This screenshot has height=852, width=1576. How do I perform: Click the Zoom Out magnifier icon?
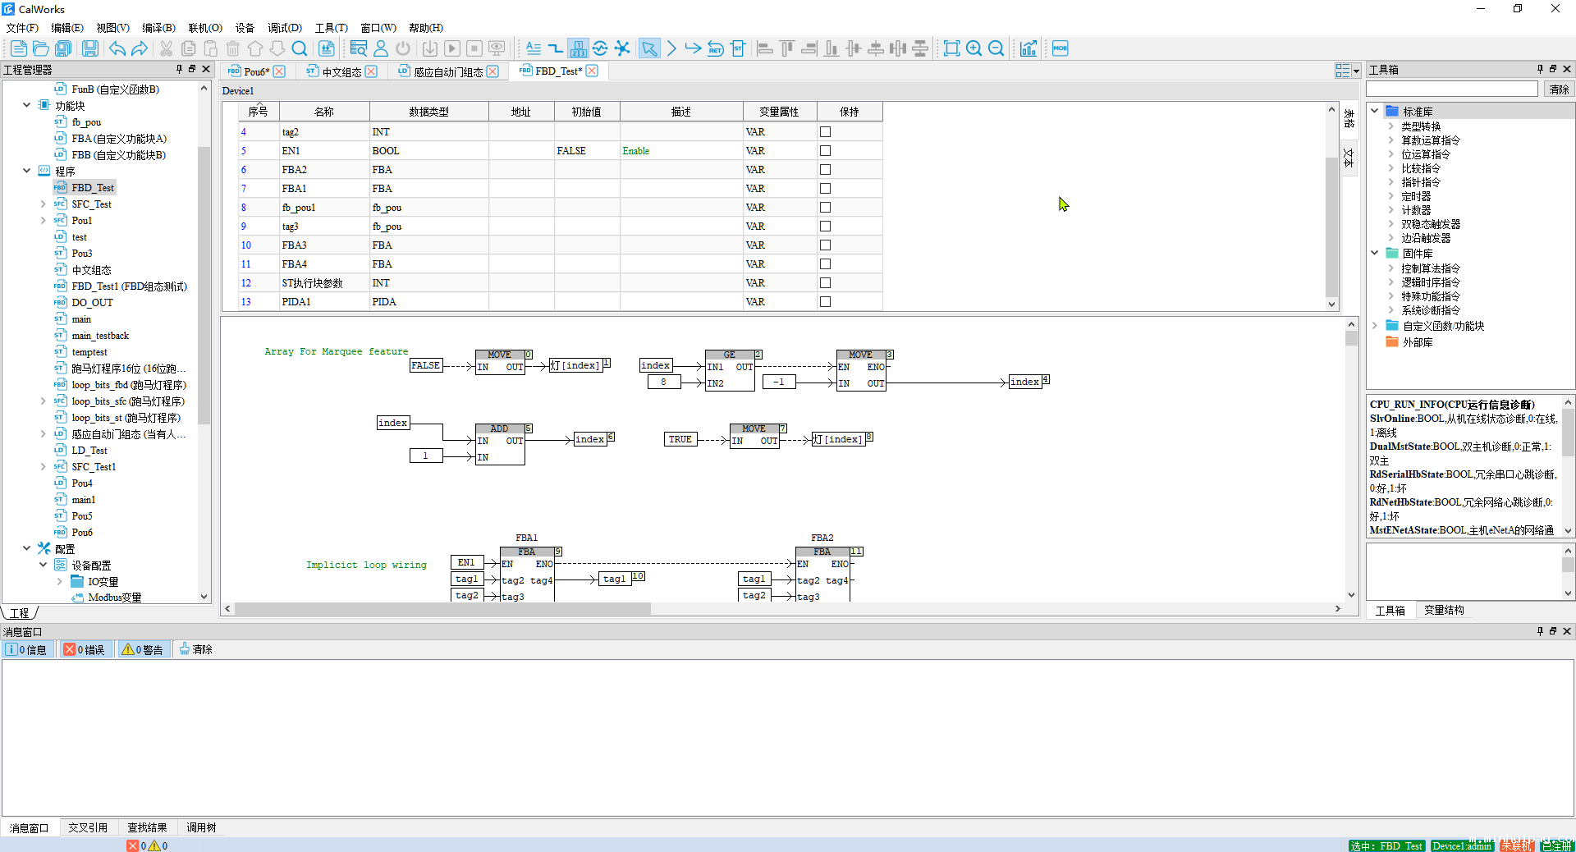point(996,48)
